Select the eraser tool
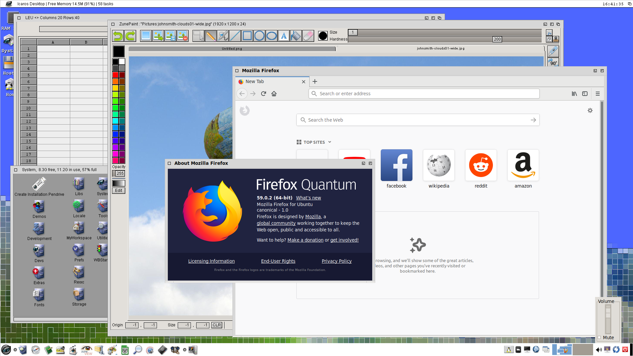The width and height of the screenshot is (633, 356). (308, 36)
